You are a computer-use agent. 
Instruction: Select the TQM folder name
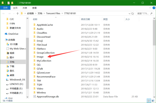tap(40, 85)
